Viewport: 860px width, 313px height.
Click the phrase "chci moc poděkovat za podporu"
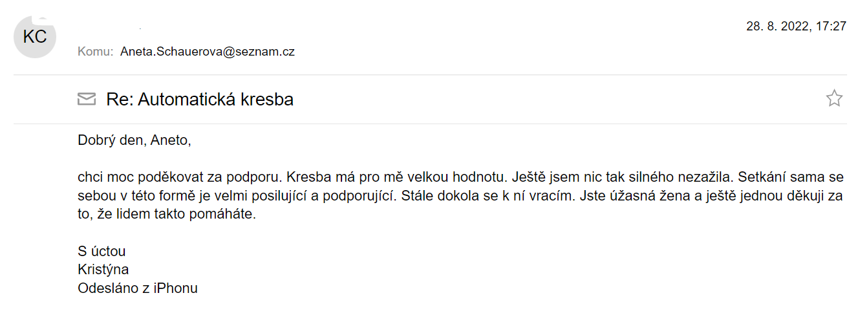click(x=179, y=177)
